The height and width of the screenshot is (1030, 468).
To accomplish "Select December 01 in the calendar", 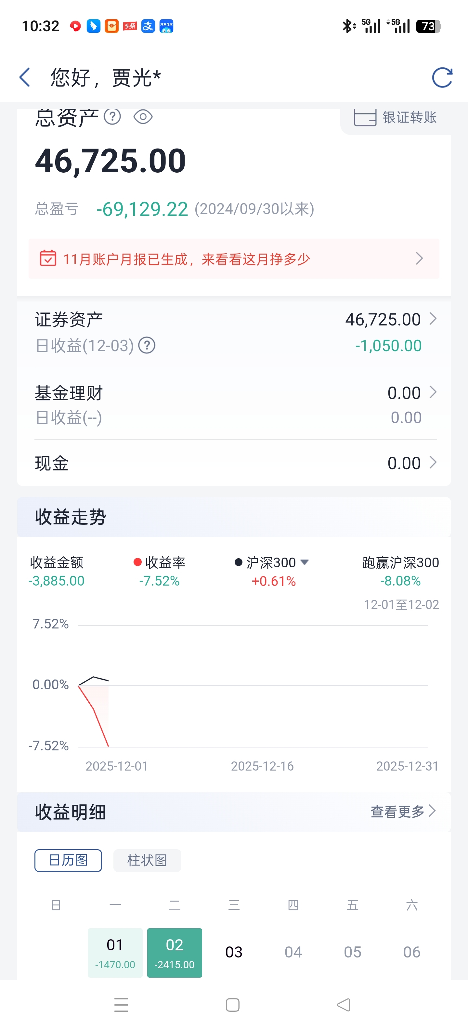I will [115, 952].
